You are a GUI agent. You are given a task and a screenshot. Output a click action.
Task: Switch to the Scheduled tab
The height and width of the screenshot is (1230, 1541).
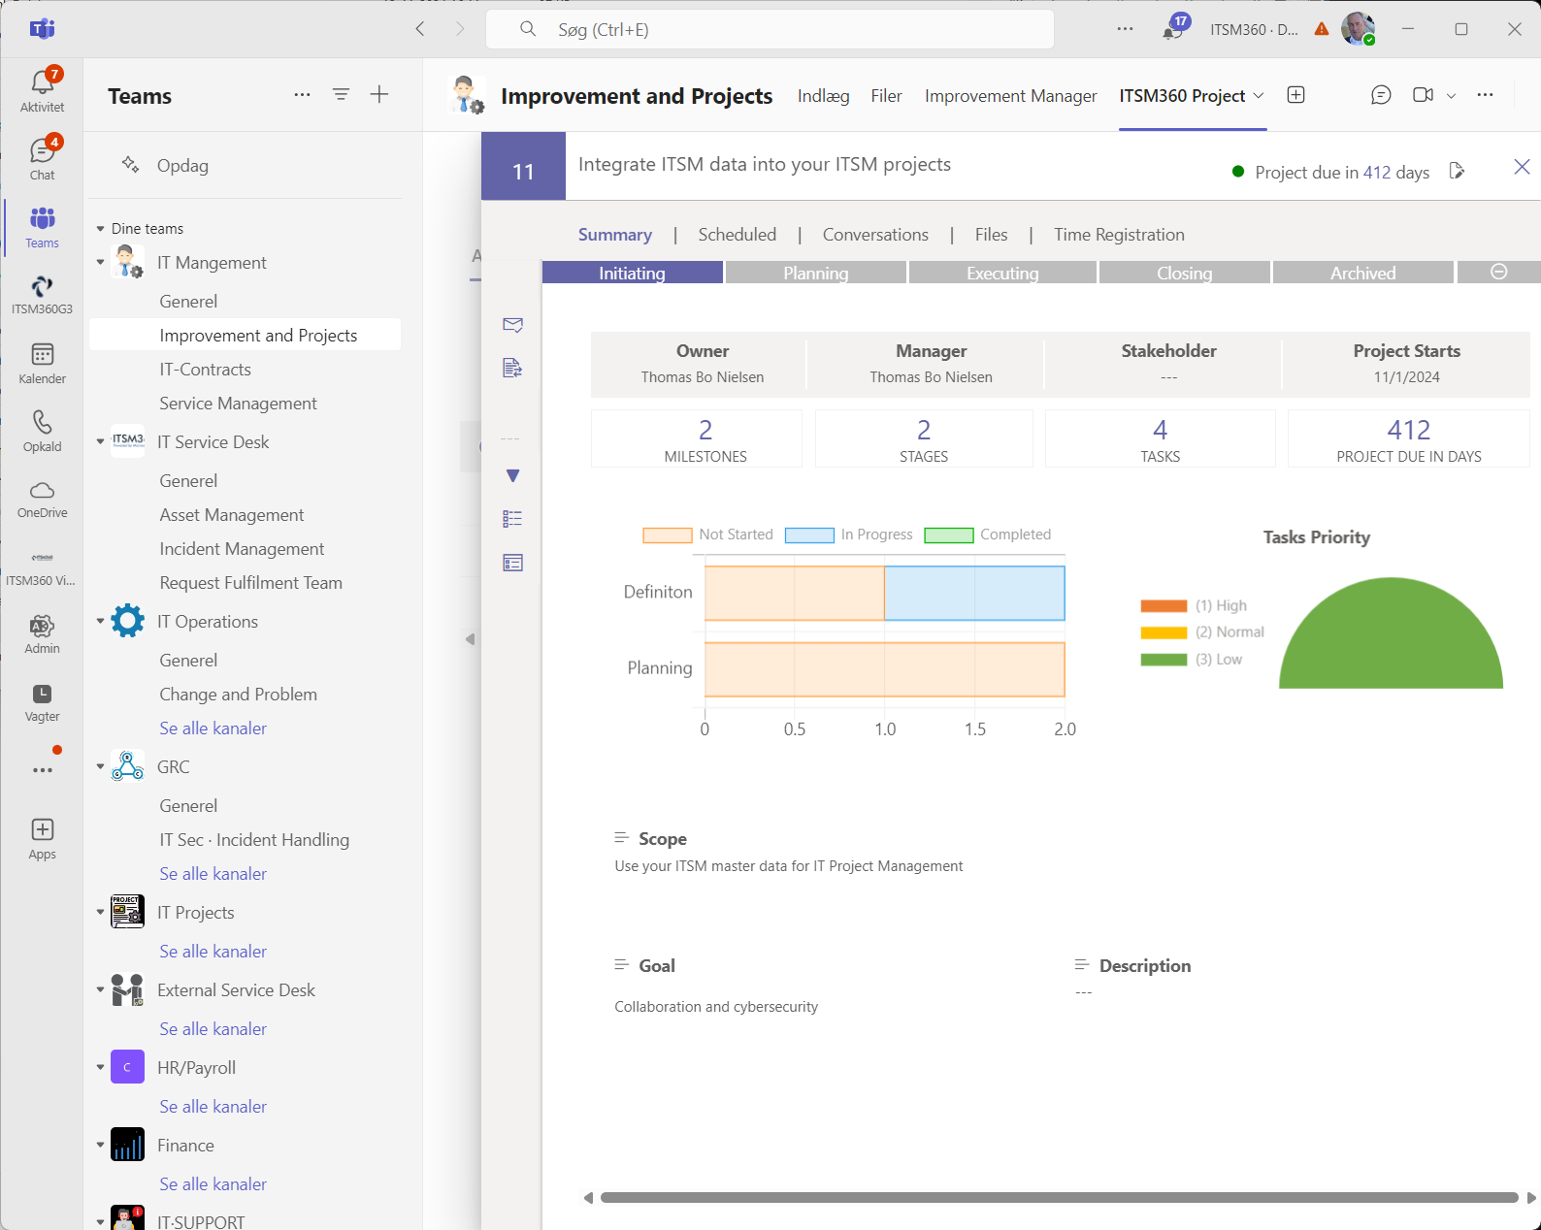(x=737, y=235)
